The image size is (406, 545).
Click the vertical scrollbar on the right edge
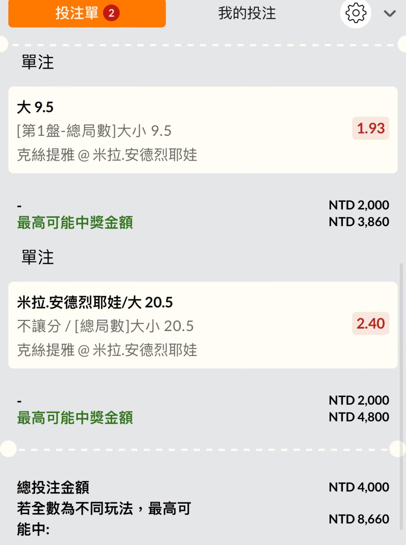tap(401, 395)
